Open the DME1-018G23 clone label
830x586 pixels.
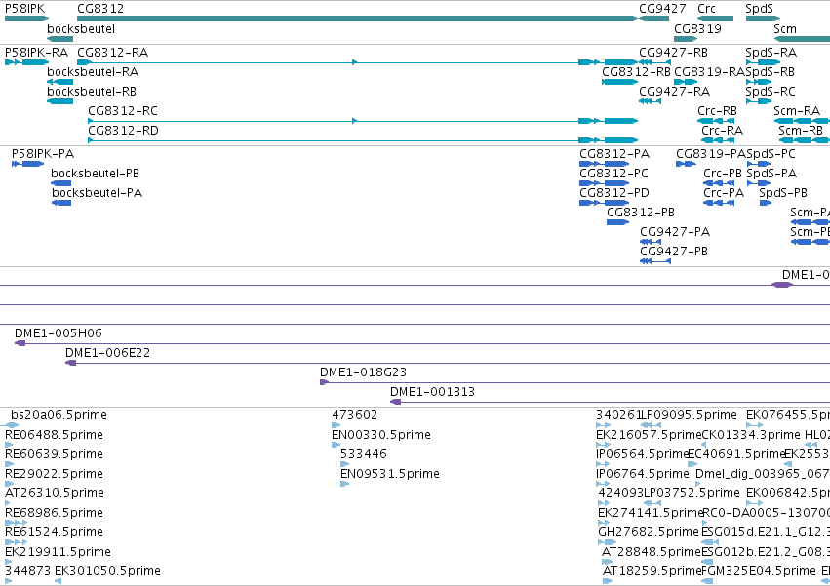tap(363, 372)
